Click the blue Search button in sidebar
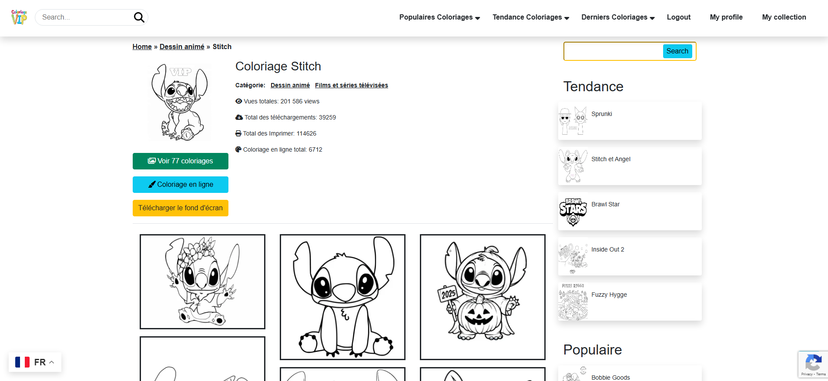The width and height of the screenshot is (828, 381). (677, 51)
